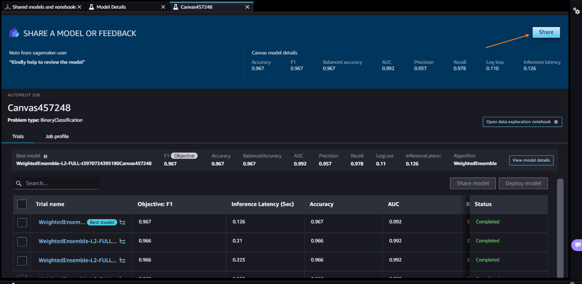Click Note from sagemaker-user label
This screenshot has width=582, height=284.
tap(38, 53)
